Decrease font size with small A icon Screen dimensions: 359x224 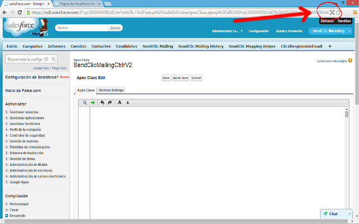pyautogui.click(x=127, y=103)
